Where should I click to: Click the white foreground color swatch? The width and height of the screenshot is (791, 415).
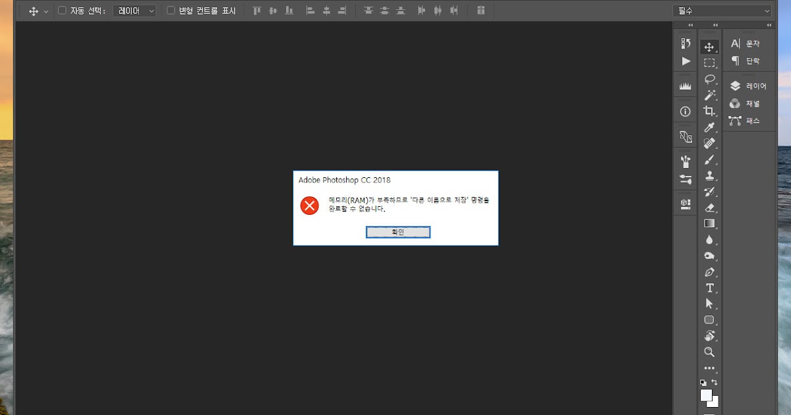(x=706, y=395)
